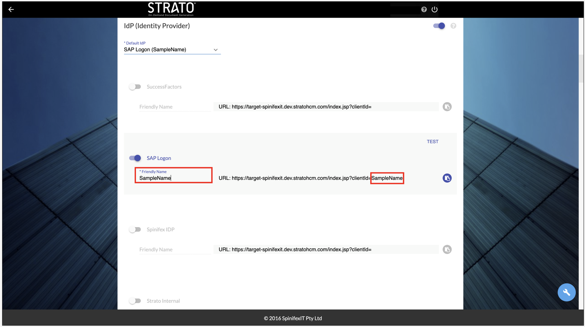Click SAP Logon Friendly Name field
Screen dimensions: 585x327
174,178
